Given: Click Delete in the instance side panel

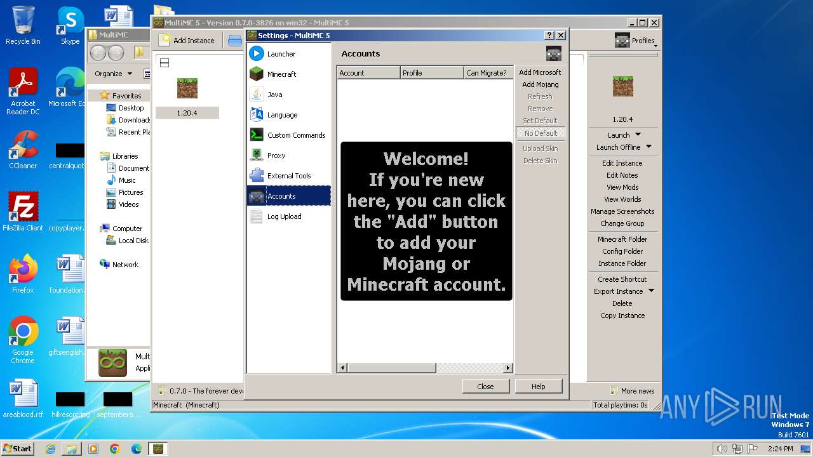Looking at the screenshot, I should (x=622, y=303).
